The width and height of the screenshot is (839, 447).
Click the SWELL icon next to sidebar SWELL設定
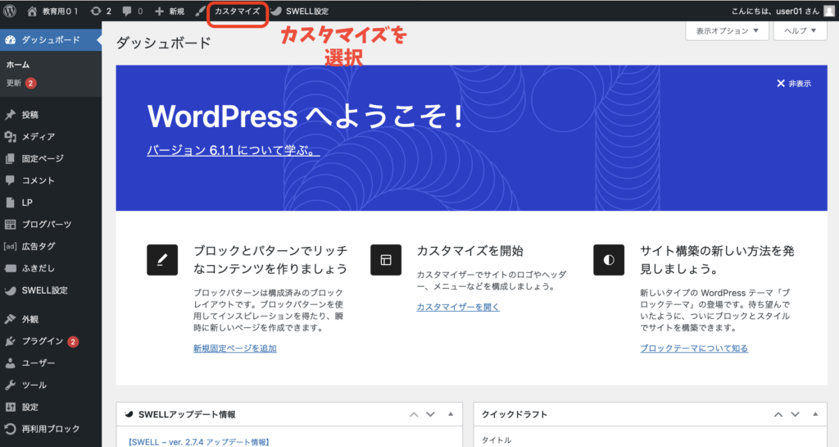(x=10, y=290)
